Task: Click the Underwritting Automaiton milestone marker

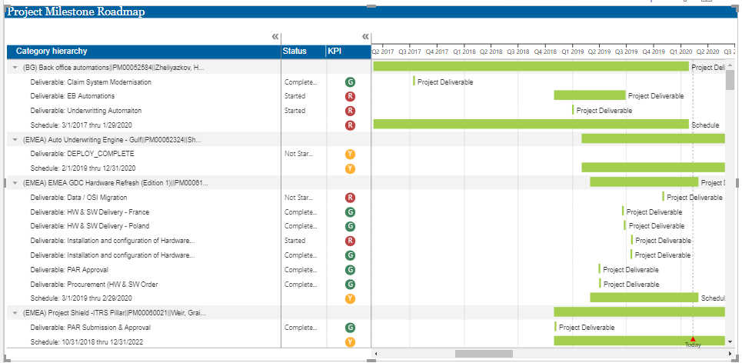Action: click(x=573, y=110)
